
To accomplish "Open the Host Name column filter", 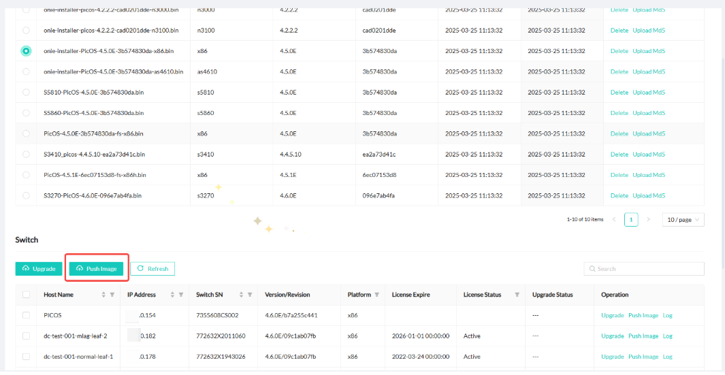I will coord(112,295).
